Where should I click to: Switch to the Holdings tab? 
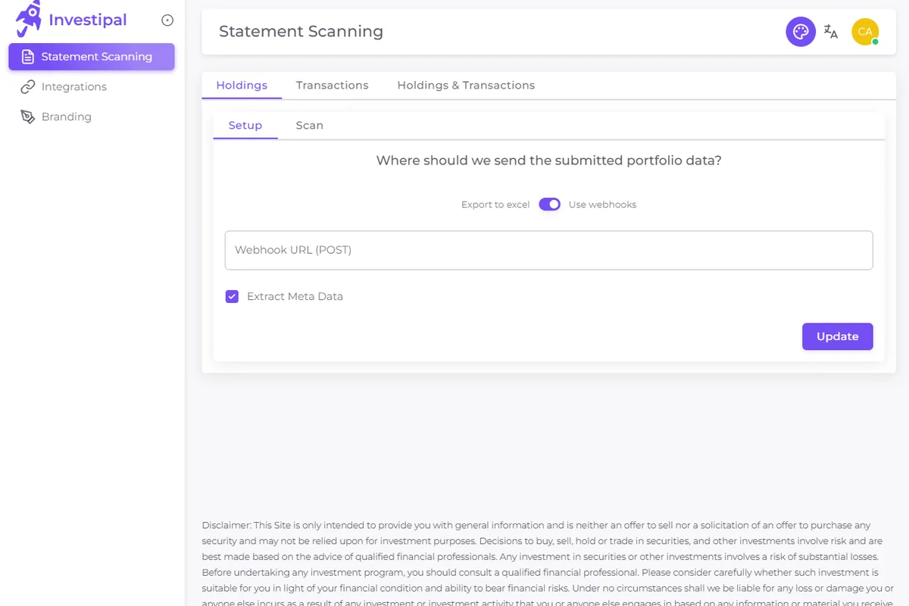pyautogui.click(x=242, y=86)
